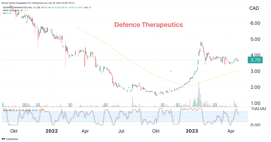Click the Apr time label after 2022
The height and width of the screenshot is (142, 271).
click(x=85, y=131)
